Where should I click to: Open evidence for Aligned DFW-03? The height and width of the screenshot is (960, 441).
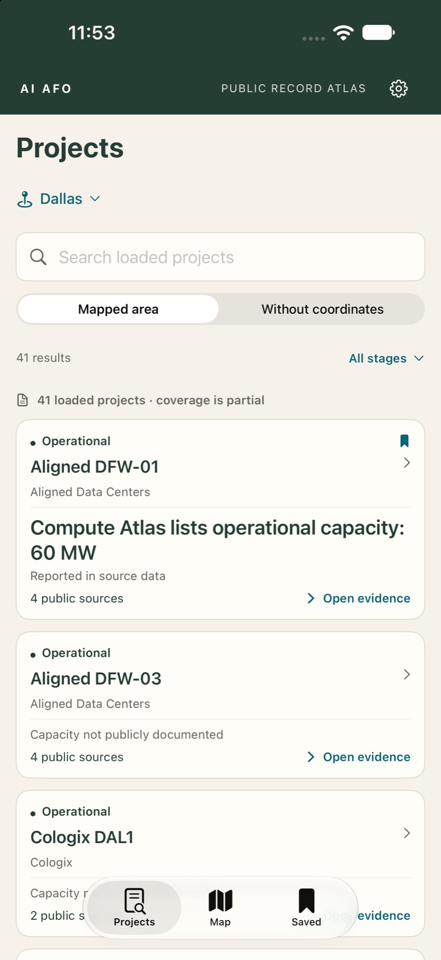click(x=359, y=757)
